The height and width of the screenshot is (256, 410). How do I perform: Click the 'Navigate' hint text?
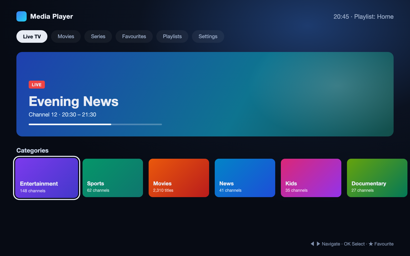pos(331,244)
